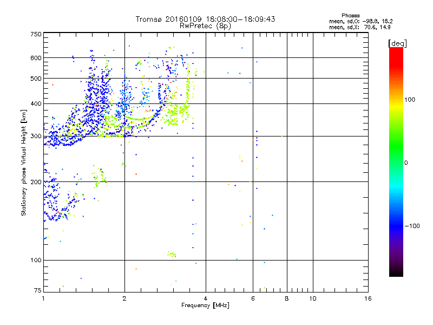
Task: Click the x-axis tick label '10'
Action: pyautogui.click(x=313, y=298)
